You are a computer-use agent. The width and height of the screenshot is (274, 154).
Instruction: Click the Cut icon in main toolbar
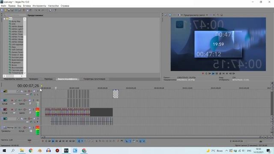pos(24,10)
